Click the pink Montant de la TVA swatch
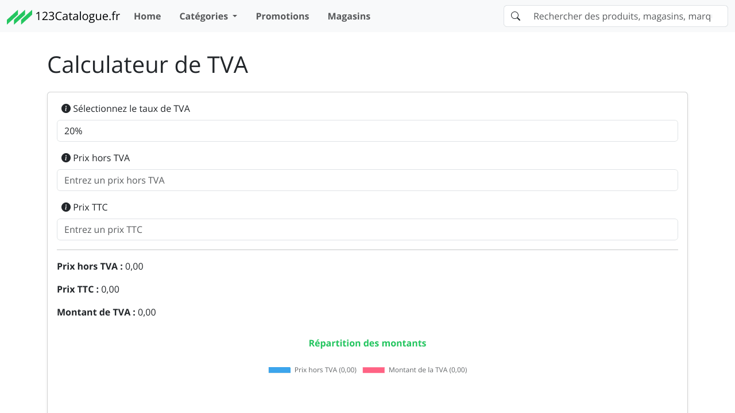 click(373, 370)
